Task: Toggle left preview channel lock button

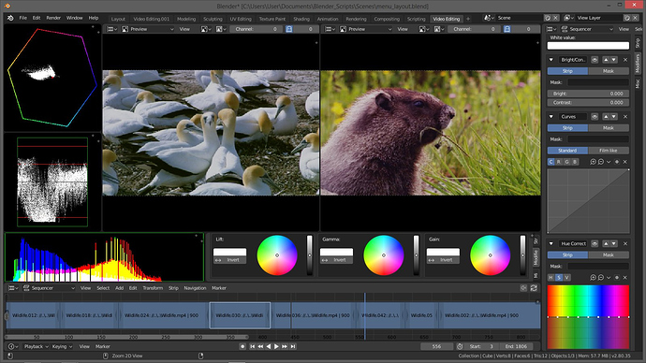Action: click(289, 29)
